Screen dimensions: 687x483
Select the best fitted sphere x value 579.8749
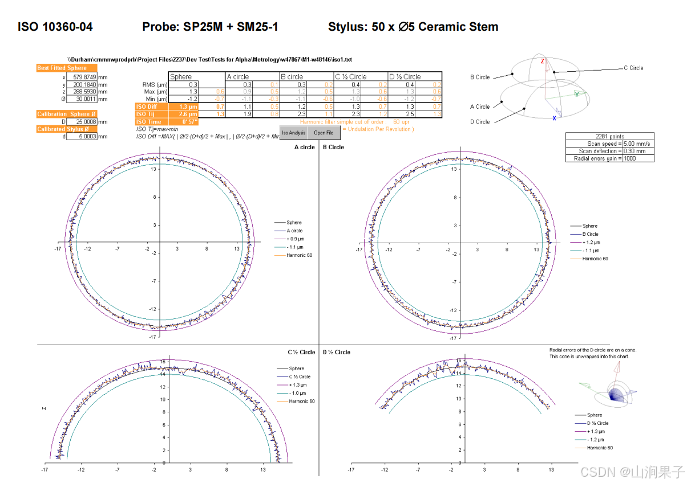(x=82, y=77)
